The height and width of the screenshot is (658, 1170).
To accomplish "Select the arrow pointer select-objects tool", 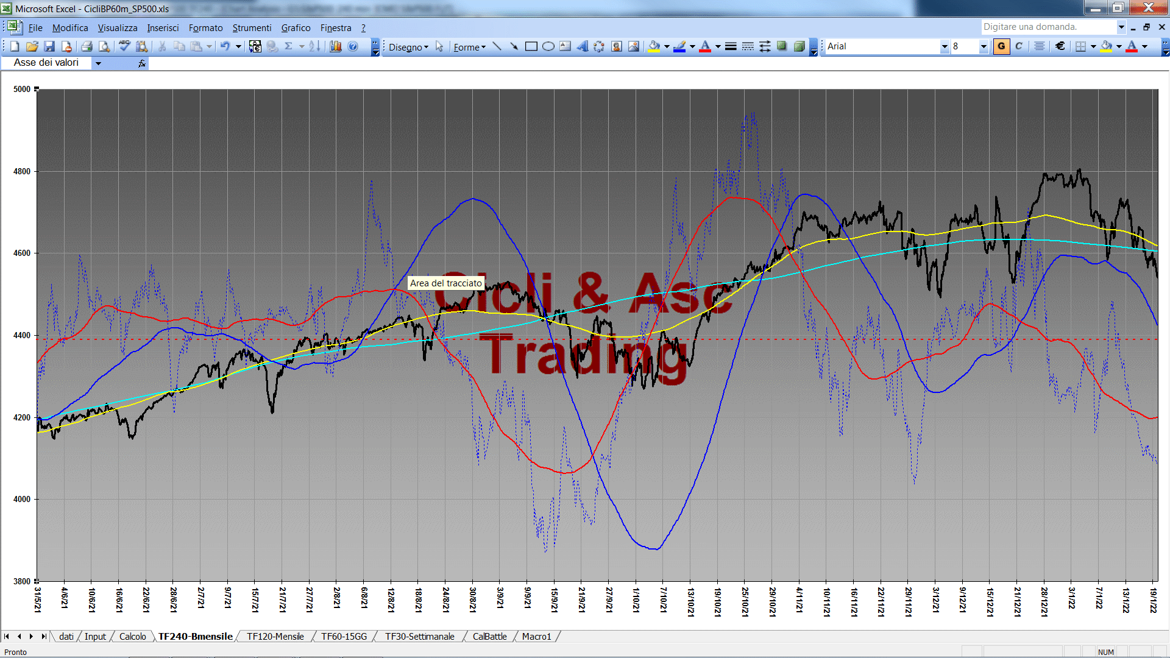I will coord(439,46).
